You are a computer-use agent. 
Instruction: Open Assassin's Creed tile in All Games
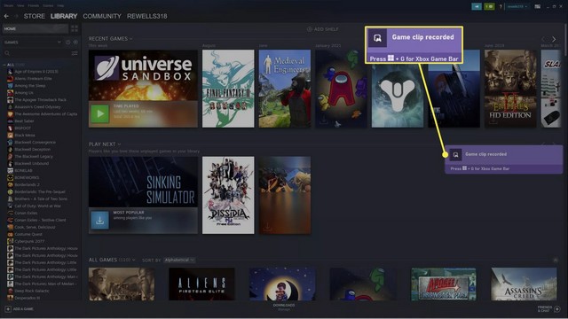pos(524,284)
